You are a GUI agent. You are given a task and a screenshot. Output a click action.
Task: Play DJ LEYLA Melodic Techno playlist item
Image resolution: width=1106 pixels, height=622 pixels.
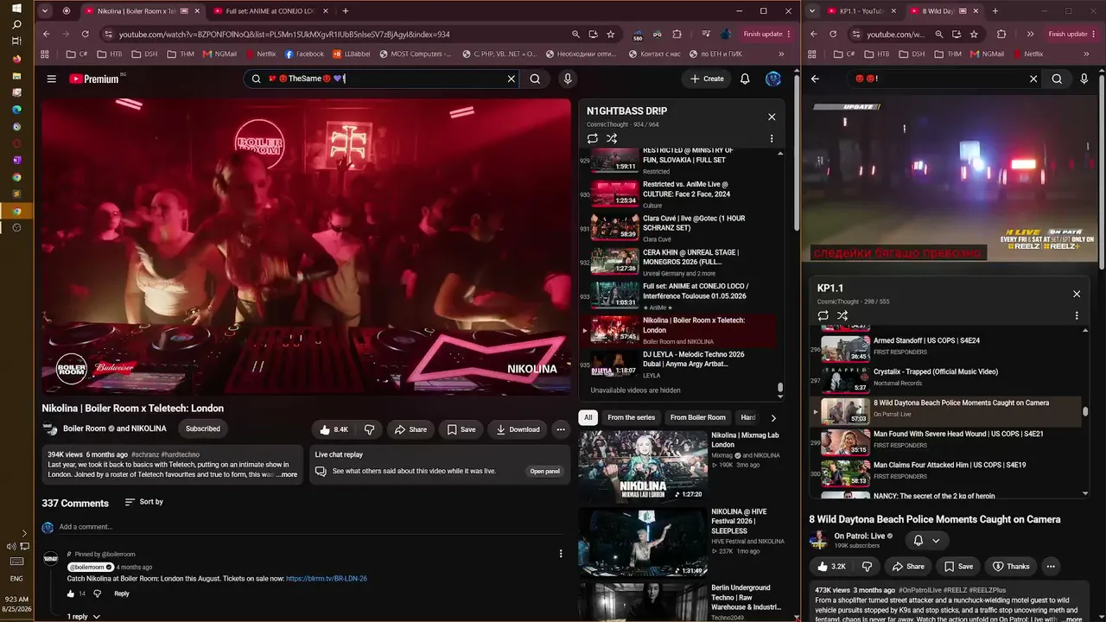[682, 364]
